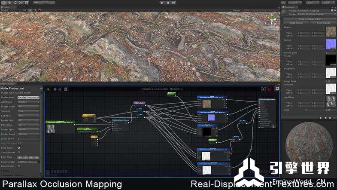337x190 pixels.
Task: Click the share icon in shader editor toolbar
Action: point(60,89)
